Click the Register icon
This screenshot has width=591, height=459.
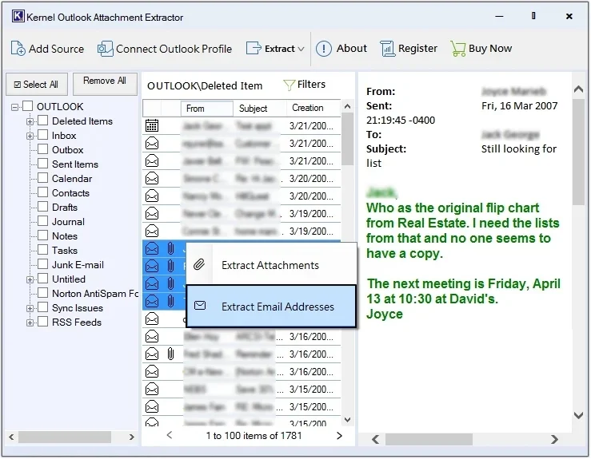coord(387,49)
